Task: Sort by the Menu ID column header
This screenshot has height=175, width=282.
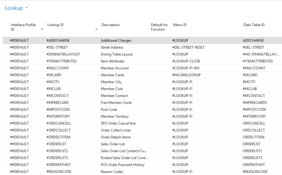Action: coord(179,25)
